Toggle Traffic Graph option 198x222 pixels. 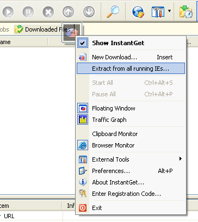pyautogui.click(x=131, y=120)
